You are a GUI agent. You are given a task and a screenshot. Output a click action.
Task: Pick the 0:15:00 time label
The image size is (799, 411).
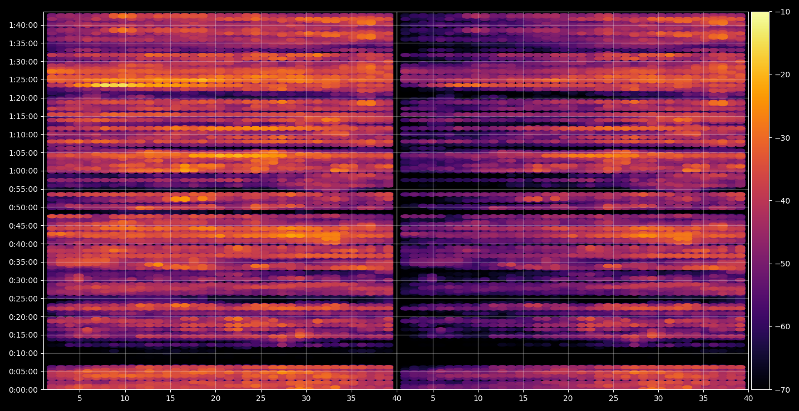tap(23, 335)
